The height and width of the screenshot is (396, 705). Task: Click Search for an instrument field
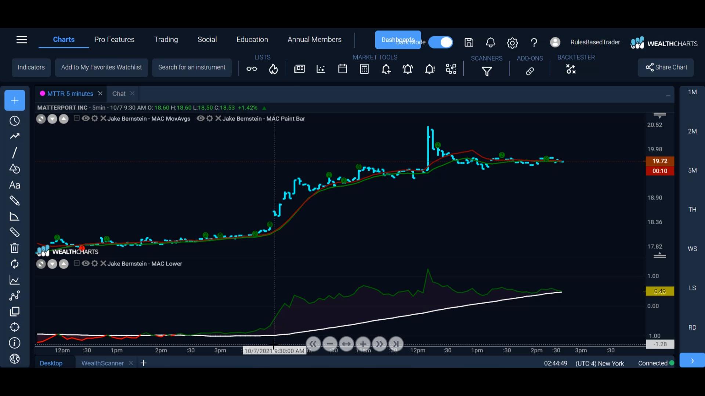192,67
